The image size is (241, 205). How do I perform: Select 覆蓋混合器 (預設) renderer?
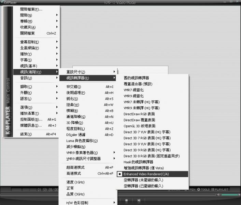pos(152,84)
